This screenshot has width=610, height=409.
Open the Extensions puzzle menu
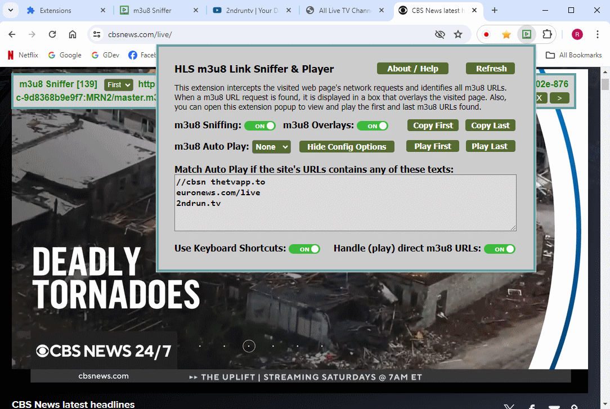(547, 34)
